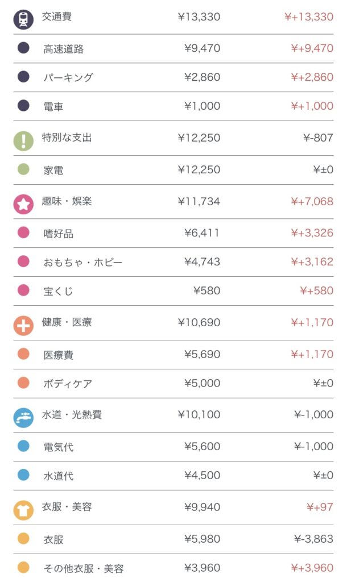Select the 電気代 subcategory
This screenshot has width=347, height=582.
[58, 447]
